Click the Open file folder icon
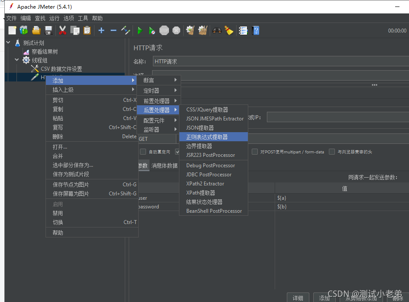Image resolution: width=409 pixels, height=302 pixels. coord(36,30)
